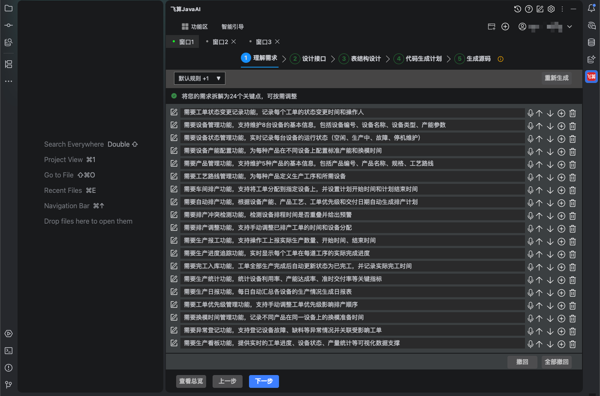Delete the 需要生产统计功能 row

[x=572, y=279]
